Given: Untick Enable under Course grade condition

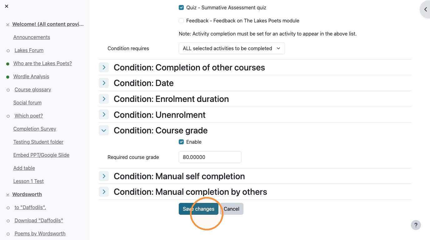Looking at the screenshot, I should (x=181, y=142).
